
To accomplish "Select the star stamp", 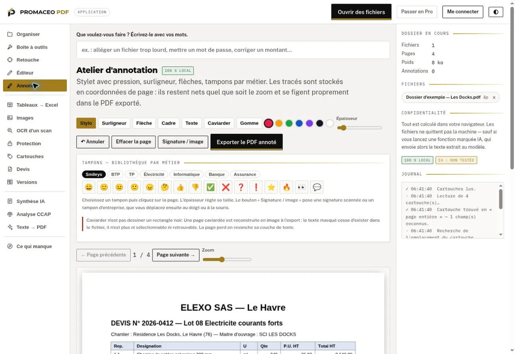I will point(271,187).
